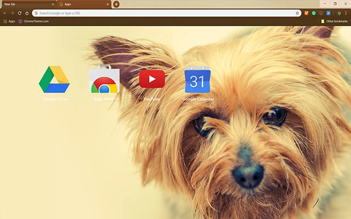Open a new tab with plus button
351x219 pixels.
click(116, 4)
